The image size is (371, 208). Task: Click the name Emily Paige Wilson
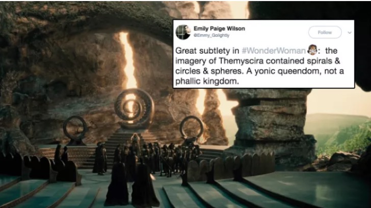219,29
